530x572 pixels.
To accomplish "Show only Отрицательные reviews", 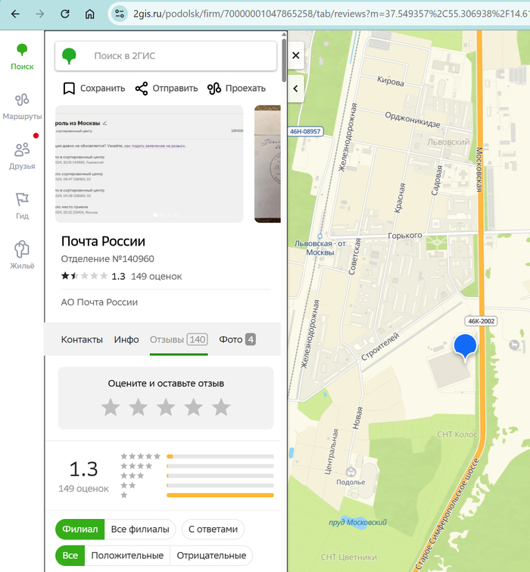I will pyautogui.click(x=211, y=555).
